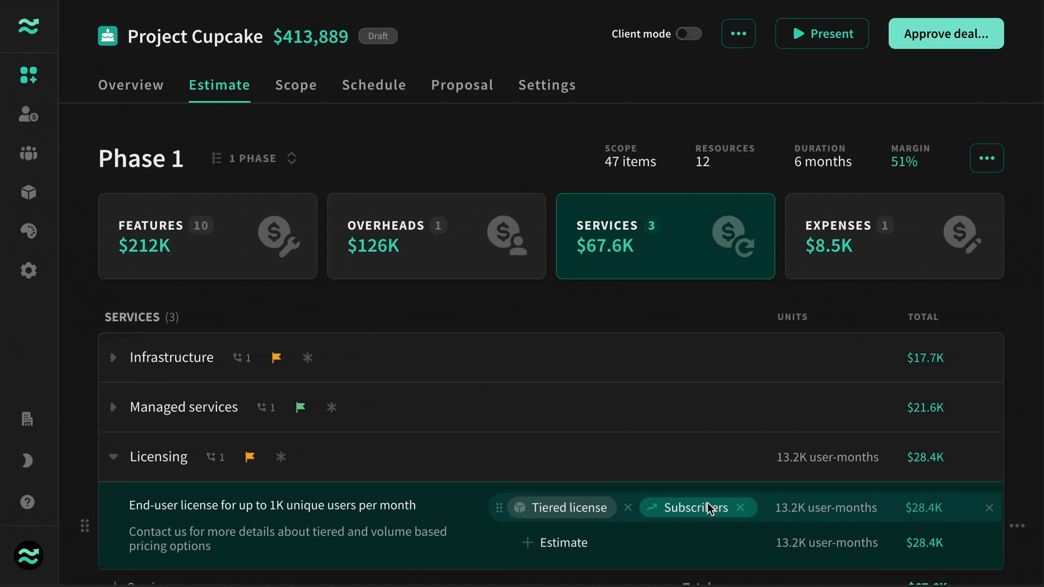
Task: Click the Subscribers tag close icon
Action: pyautogui.click(x=743, y=508)
